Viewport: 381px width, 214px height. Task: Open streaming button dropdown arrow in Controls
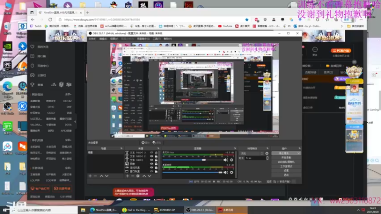point(299,153)
